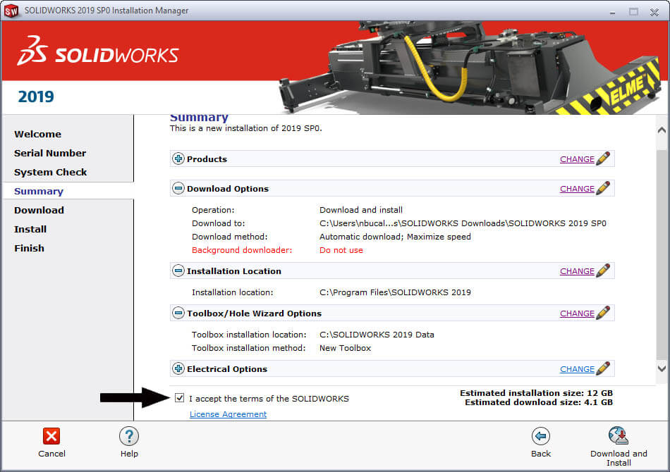The width and height of the screenshot is (670, 472).
Task: Start Download and Install via globe icon
Action: [619, 435]
